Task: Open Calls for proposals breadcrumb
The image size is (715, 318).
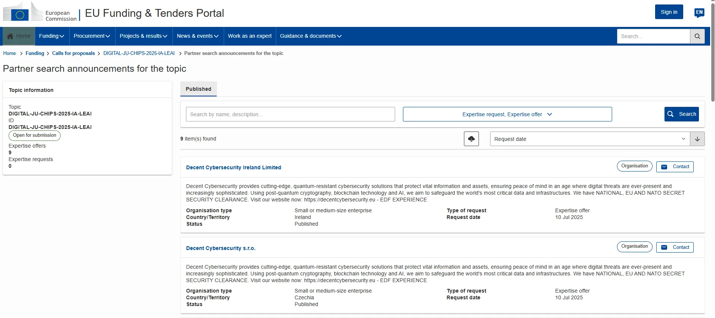Action: pyautogui.click(x=73, y=53)
